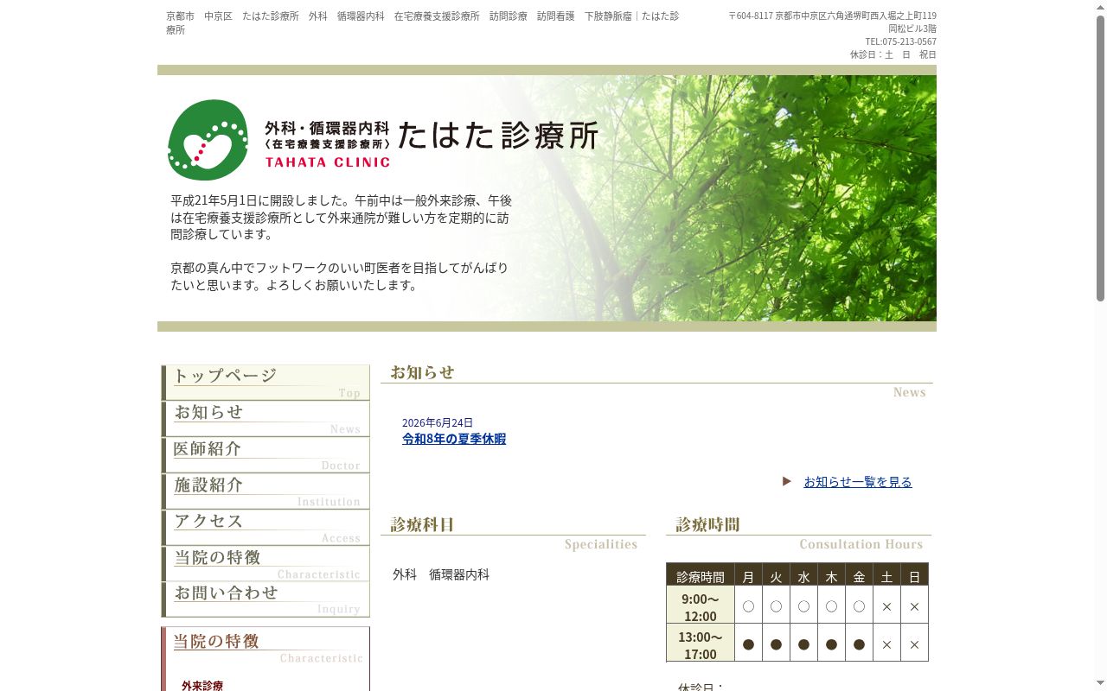Click the たはた診療所 clinic name title

pos(497,136)
